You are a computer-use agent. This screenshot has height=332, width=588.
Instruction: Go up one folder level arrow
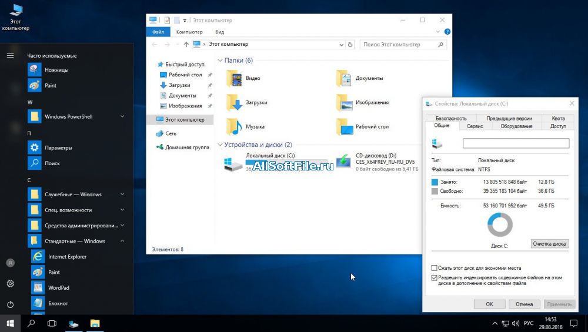pos(186,44)
